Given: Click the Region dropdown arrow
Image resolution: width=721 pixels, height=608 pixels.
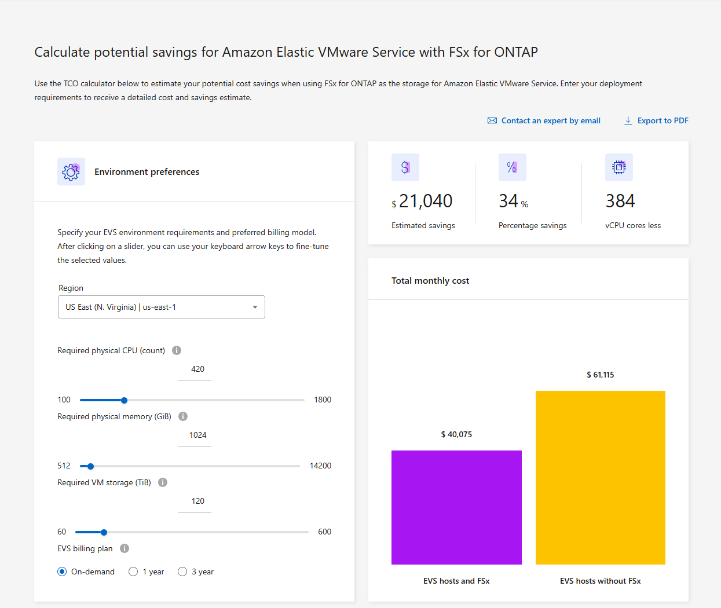Looking at the screenshot, I should click(x=255, y=307).
